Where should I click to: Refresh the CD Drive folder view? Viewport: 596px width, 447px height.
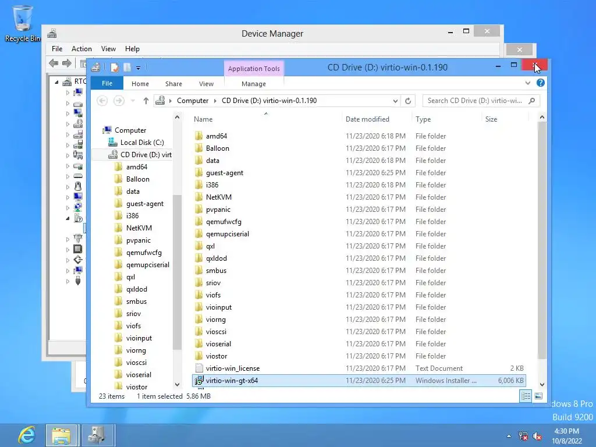[408, 101]
